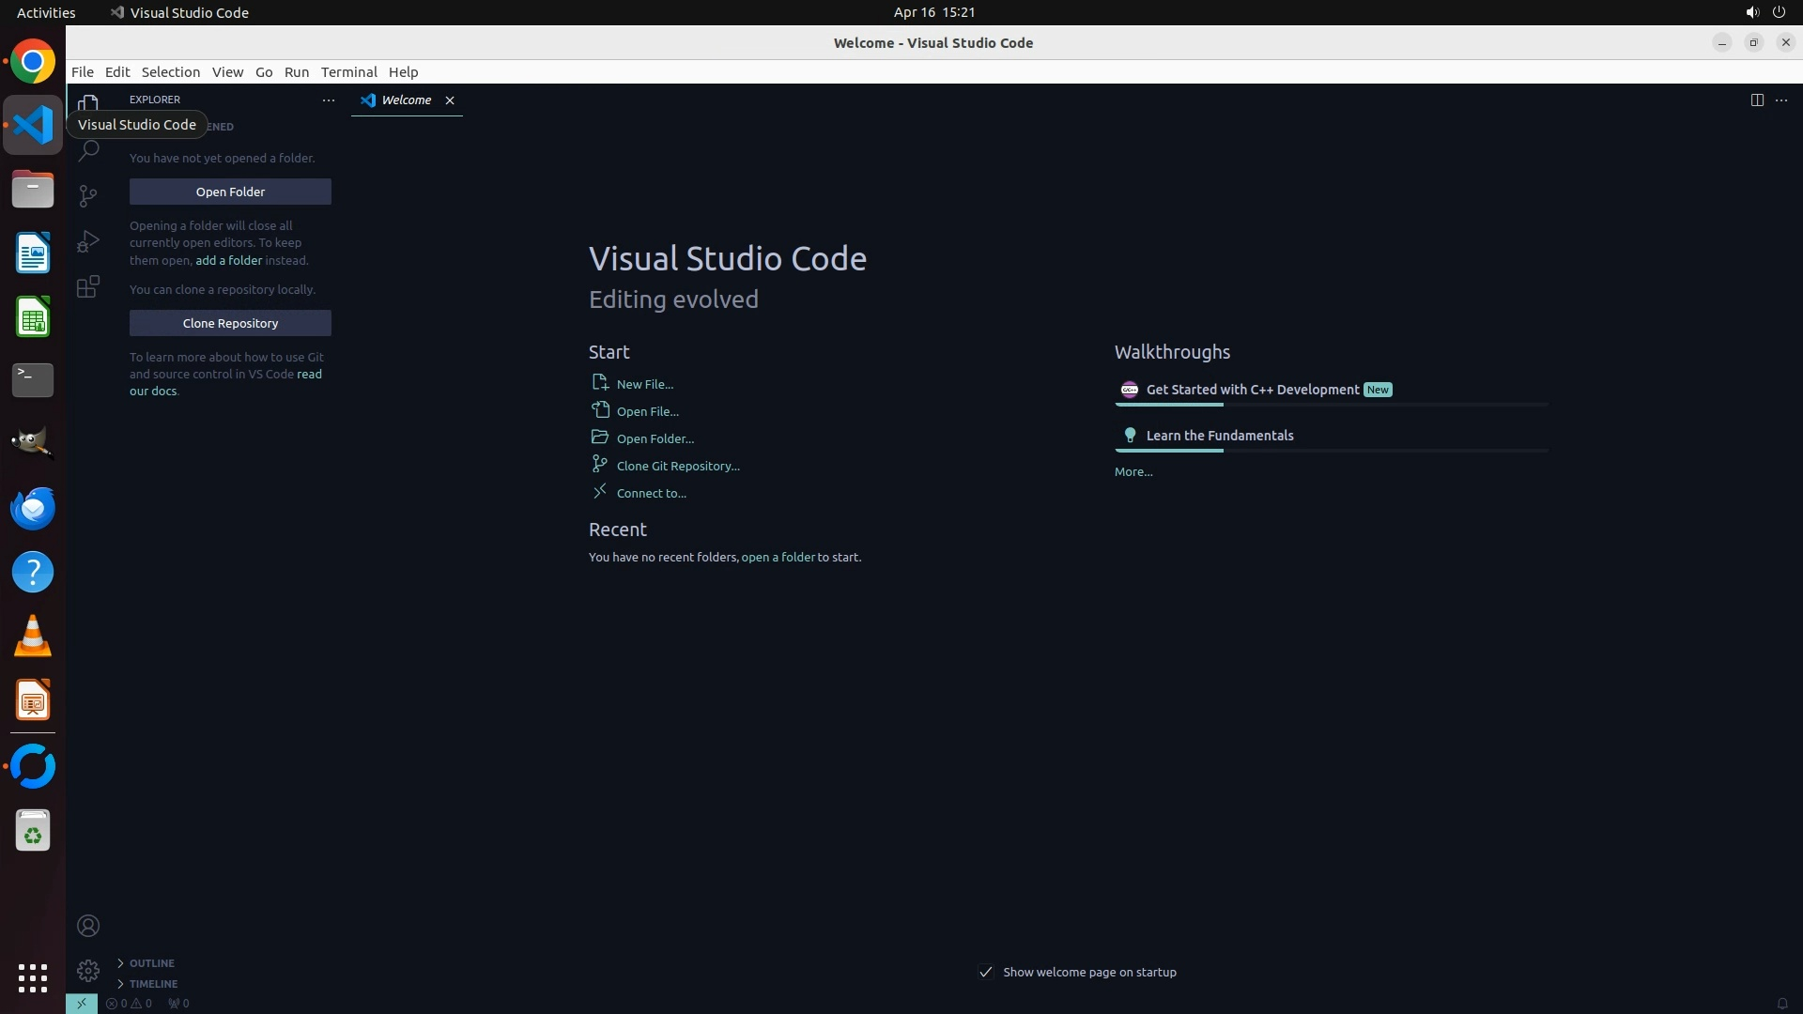This screenshot has height=1014, width=1803.
Task: Toggle Show welcome page on startup checkbox
Action: click(x=985, y=972)
